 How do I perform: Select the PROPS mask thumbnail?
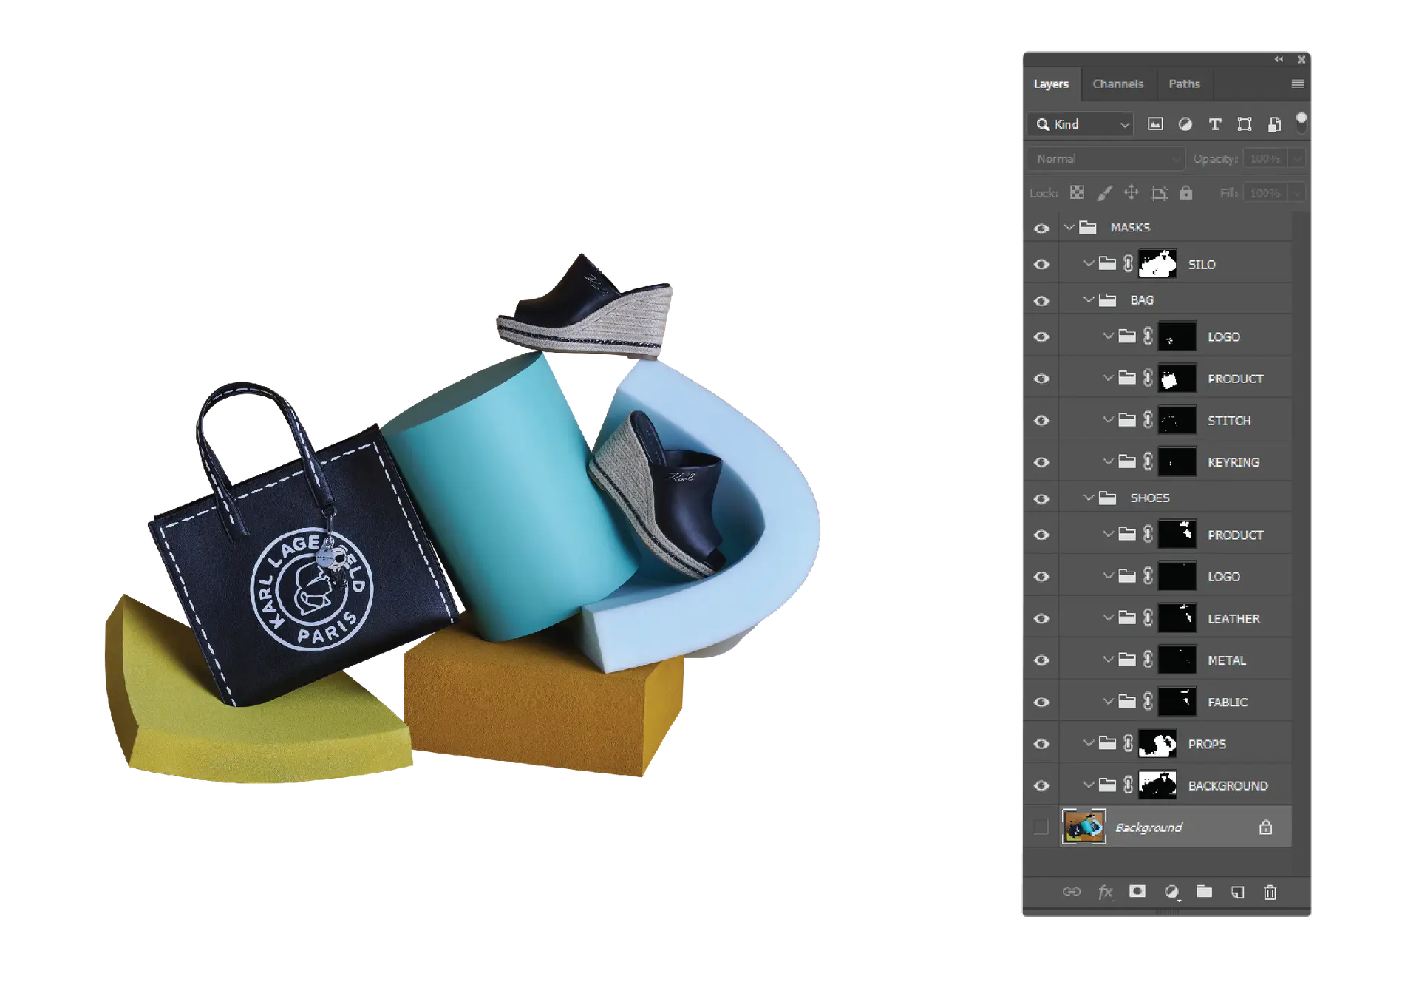[x=1157, y=744]
